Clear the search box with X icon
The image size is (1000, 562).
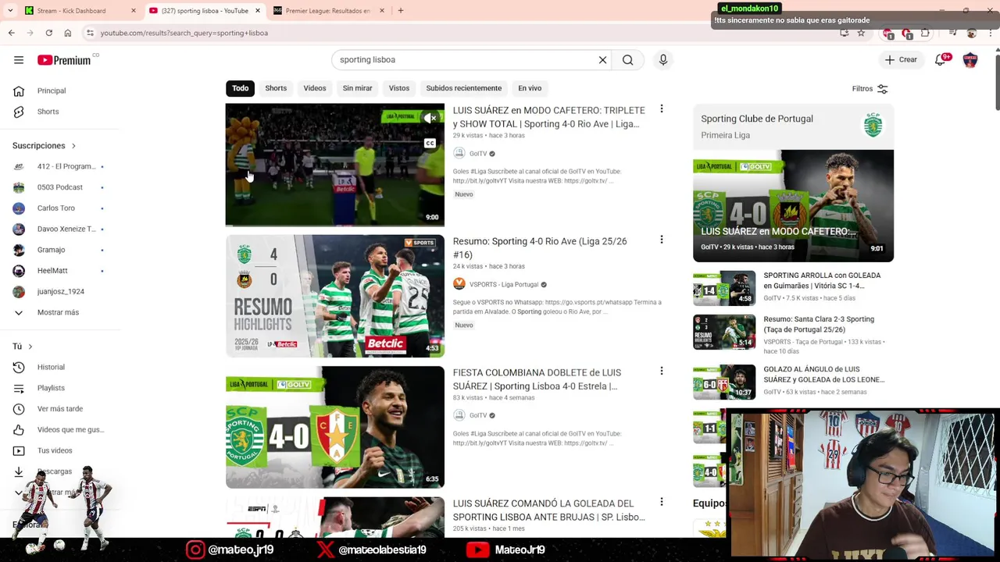(602, 60)
